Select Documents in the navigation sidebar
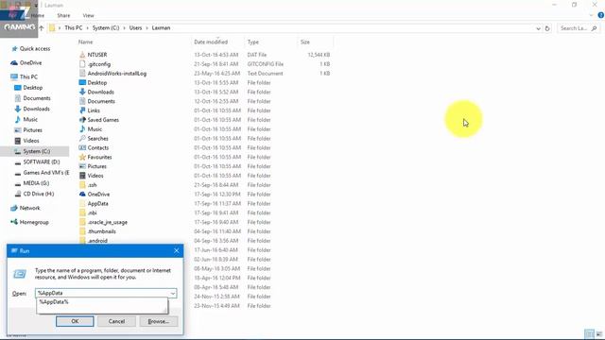 coord(37,98)
